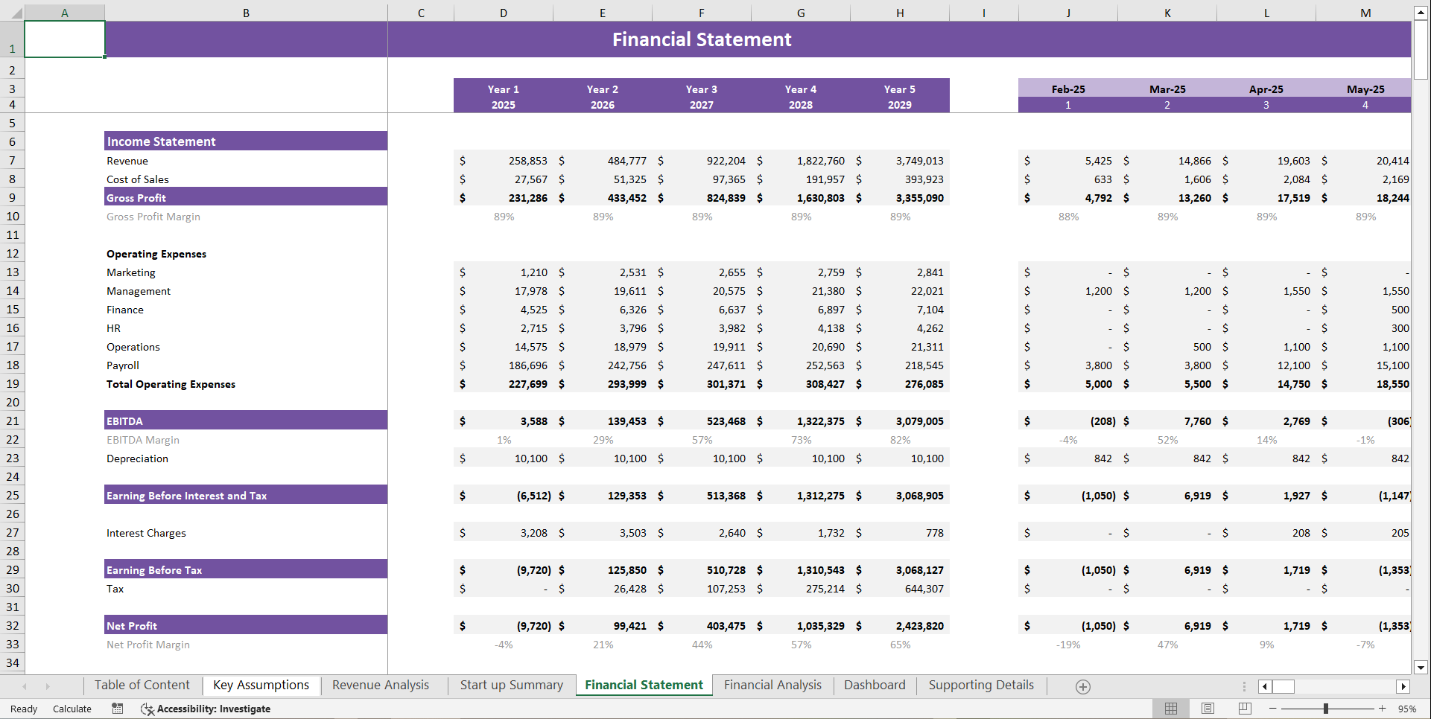Click the previous sheet navigation arrow

click(25, 686)
